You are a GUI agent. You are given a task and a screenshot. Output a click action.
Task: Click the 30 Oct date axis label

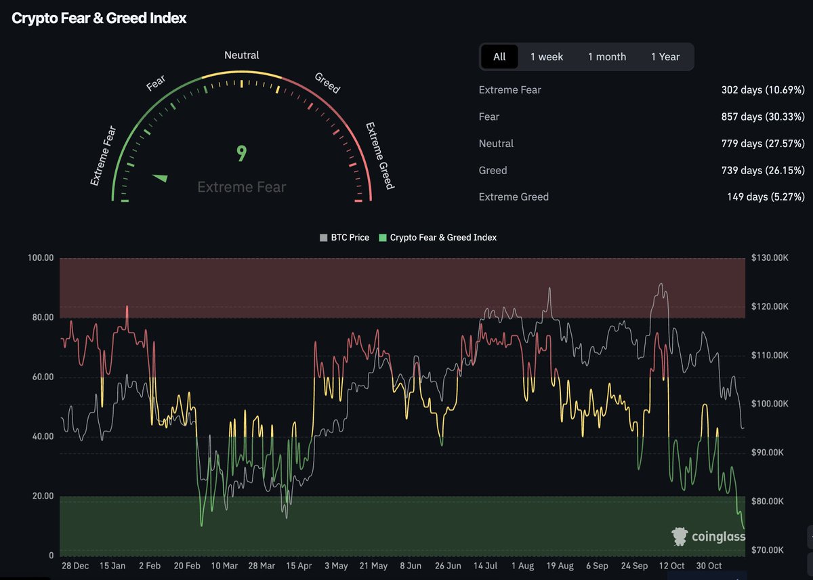[709, 566]
